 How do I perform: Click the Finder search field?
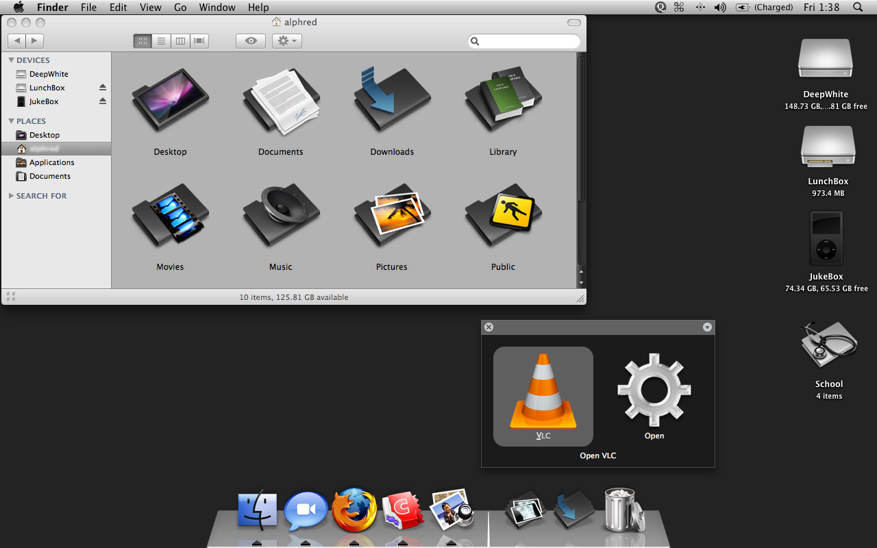(x=524, y=41)
